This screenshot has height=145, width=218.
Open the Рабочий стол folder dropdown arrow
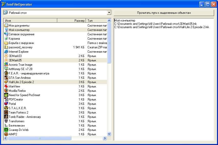[109, 13]
